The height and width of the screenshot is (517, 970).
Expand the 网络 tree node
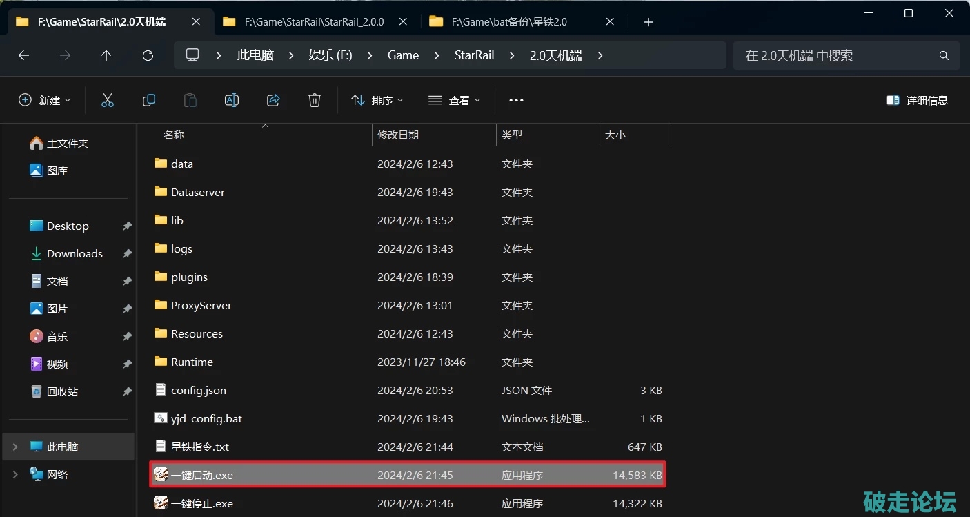point(15,474)
